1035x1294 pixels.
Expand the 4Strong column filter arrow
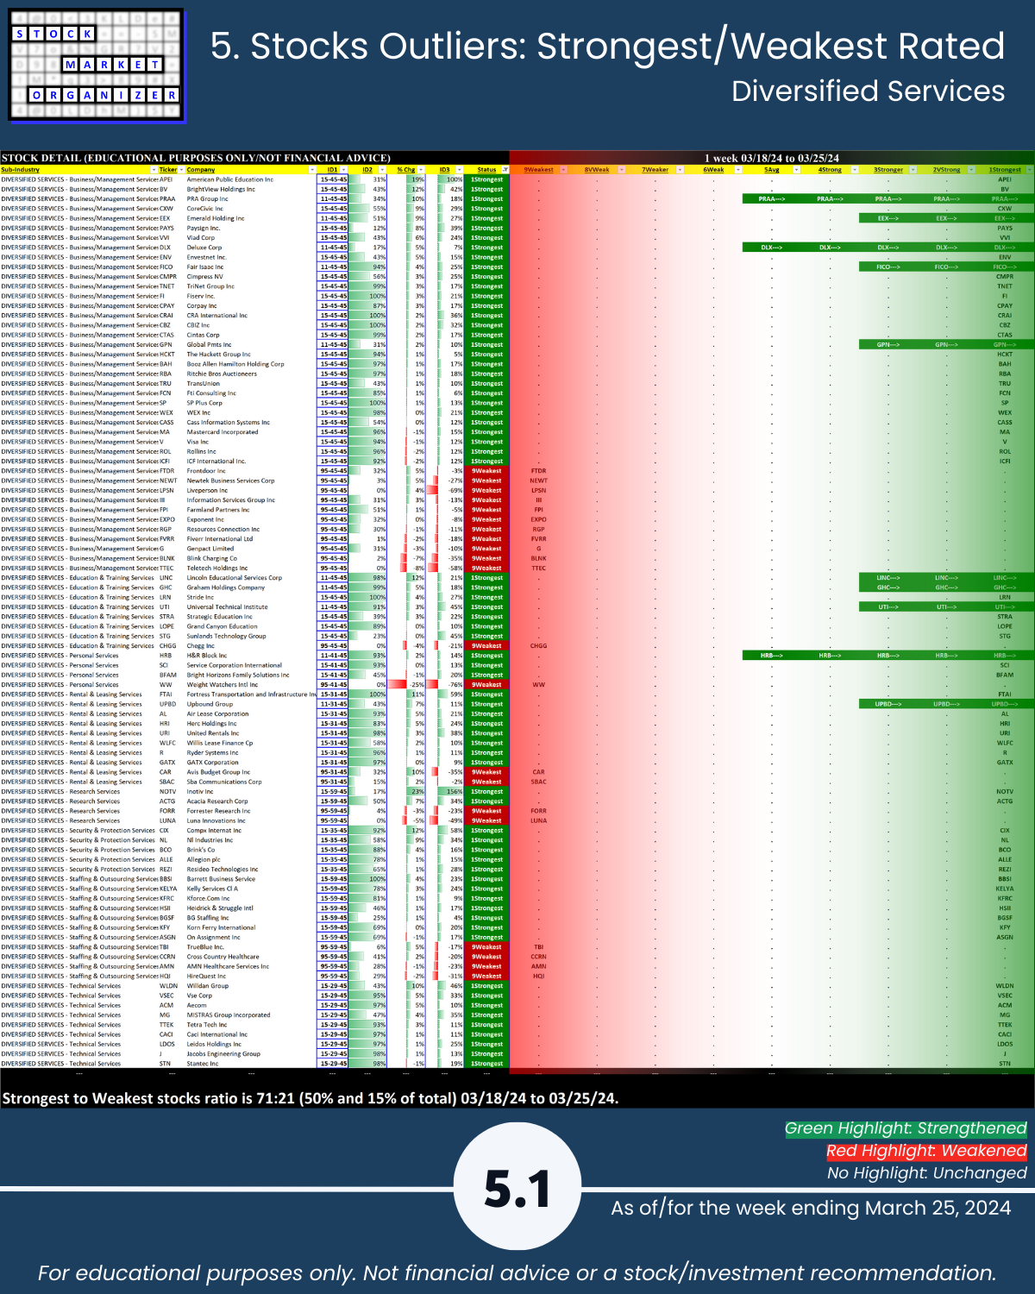856,170
